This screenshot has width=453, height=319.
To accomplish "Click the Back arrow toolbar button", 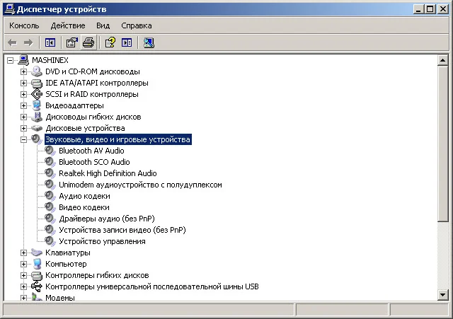I will click(12, 43).
